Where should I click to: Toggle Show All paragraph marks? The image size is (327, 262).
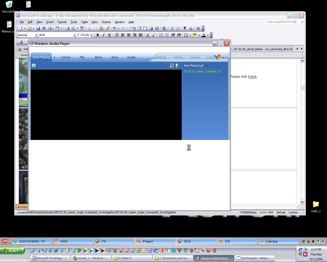(185, 28)
